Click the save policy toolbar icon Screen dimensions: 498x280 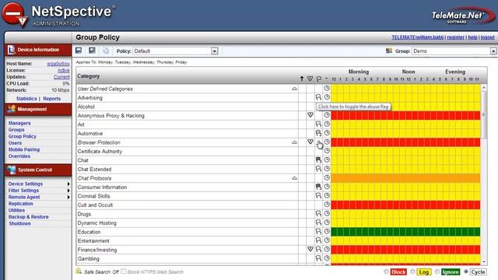pos(79,51)
